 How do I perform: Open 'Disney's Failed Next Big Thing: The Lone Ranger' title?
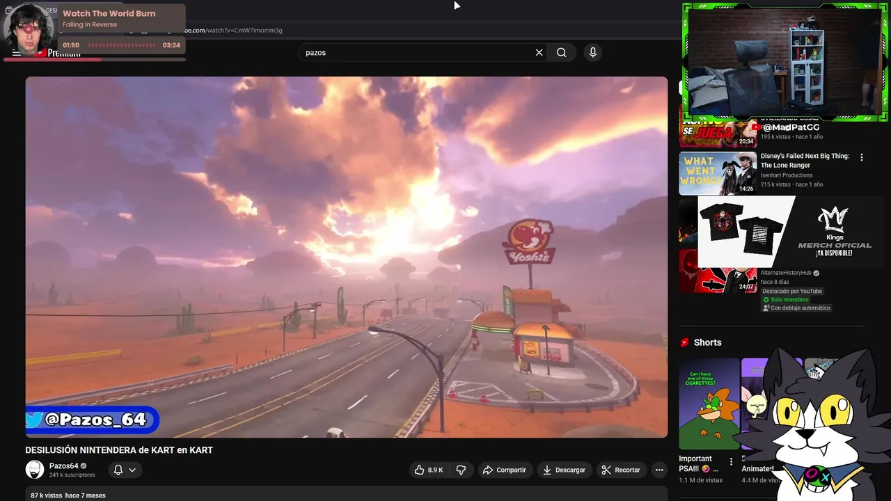[805, 161]
